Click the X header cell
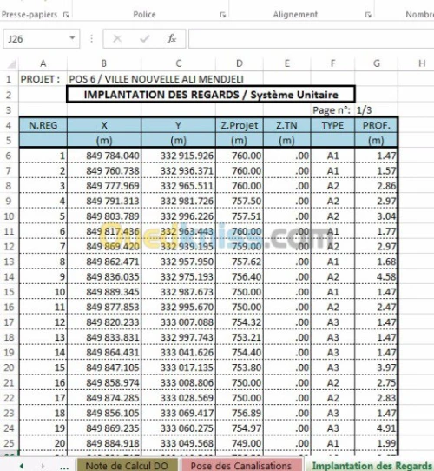This screenshot has height=471, width=434. (104, 125)
